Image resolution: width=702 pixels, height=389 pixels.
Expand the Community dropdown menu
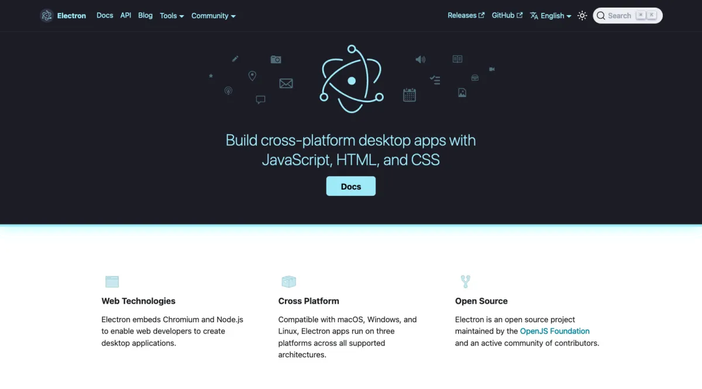[x=214, y=16]
